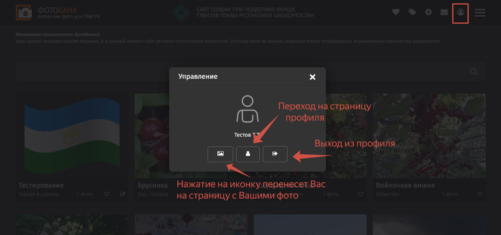
Task: Open favorites via the header heart icon
Action: click(396, 12)
